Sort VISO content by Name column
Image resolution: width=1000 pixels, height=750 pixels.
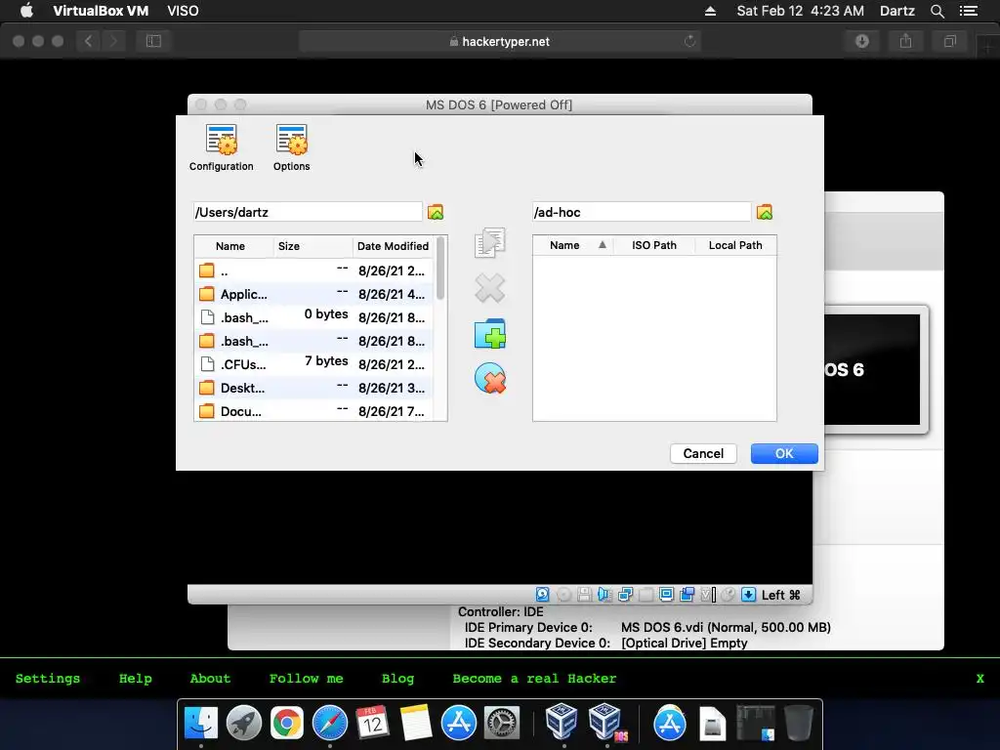(x=572, y=245)
